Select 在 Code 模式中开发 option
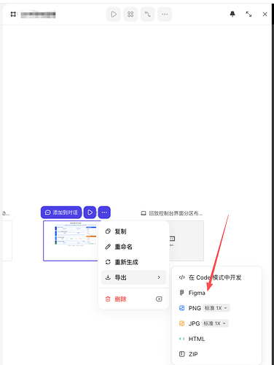The width and height of the screenshot is (274, 365). [x=216, y=277]
